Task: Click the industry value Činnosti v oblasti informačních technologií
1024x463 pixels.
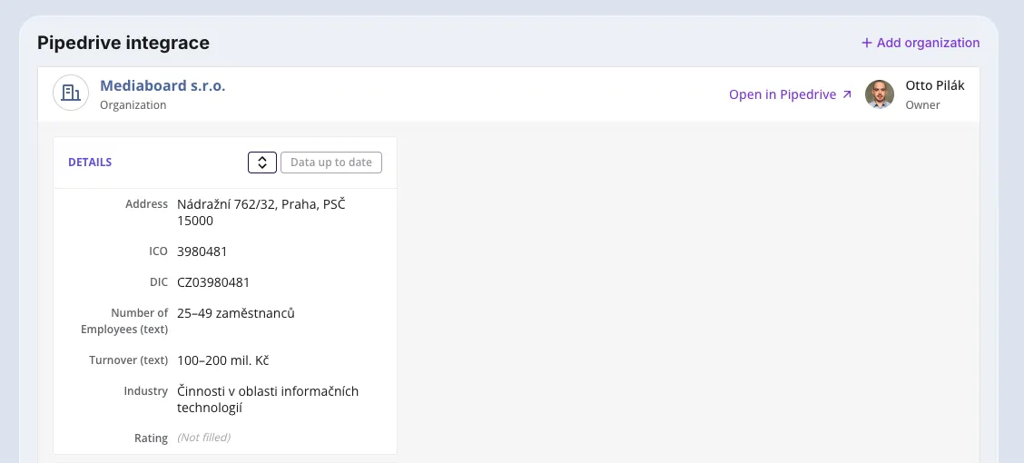Action: pyautogui.click(x=268, y=399)
